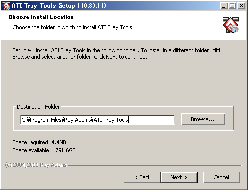Screen dimensions: 248x192
Task: Click the (c) 2004,2011 Ray Adams branding text
Action: 36,165
